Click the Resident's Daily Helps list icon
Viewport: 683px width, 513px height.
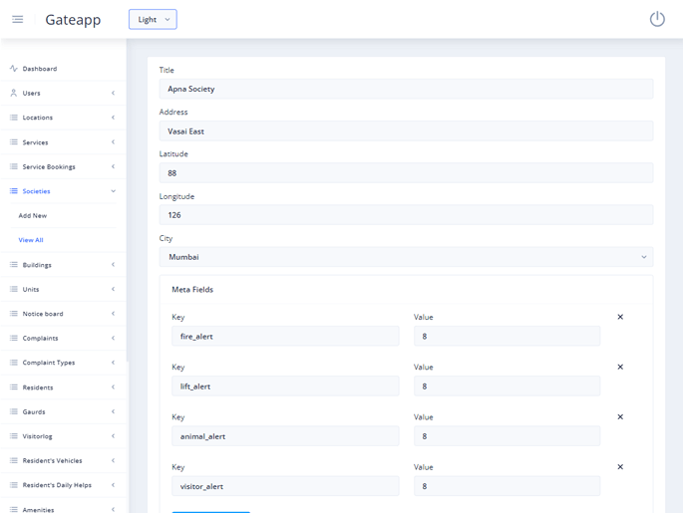[14, 485]
